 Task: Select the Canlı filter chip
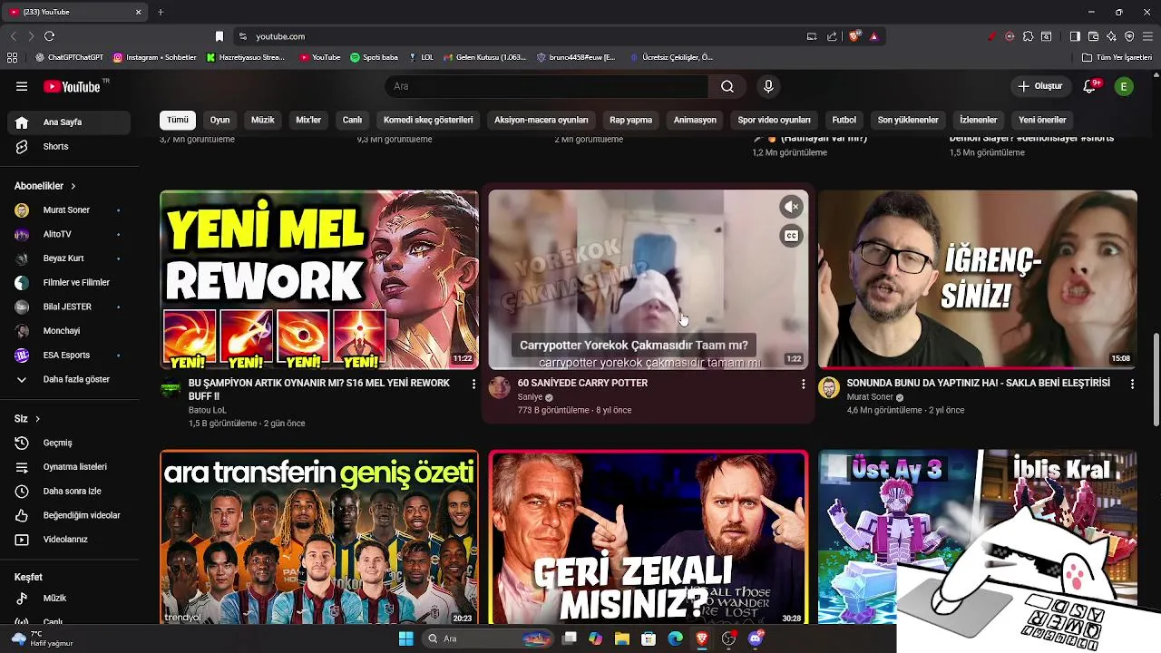352,120
